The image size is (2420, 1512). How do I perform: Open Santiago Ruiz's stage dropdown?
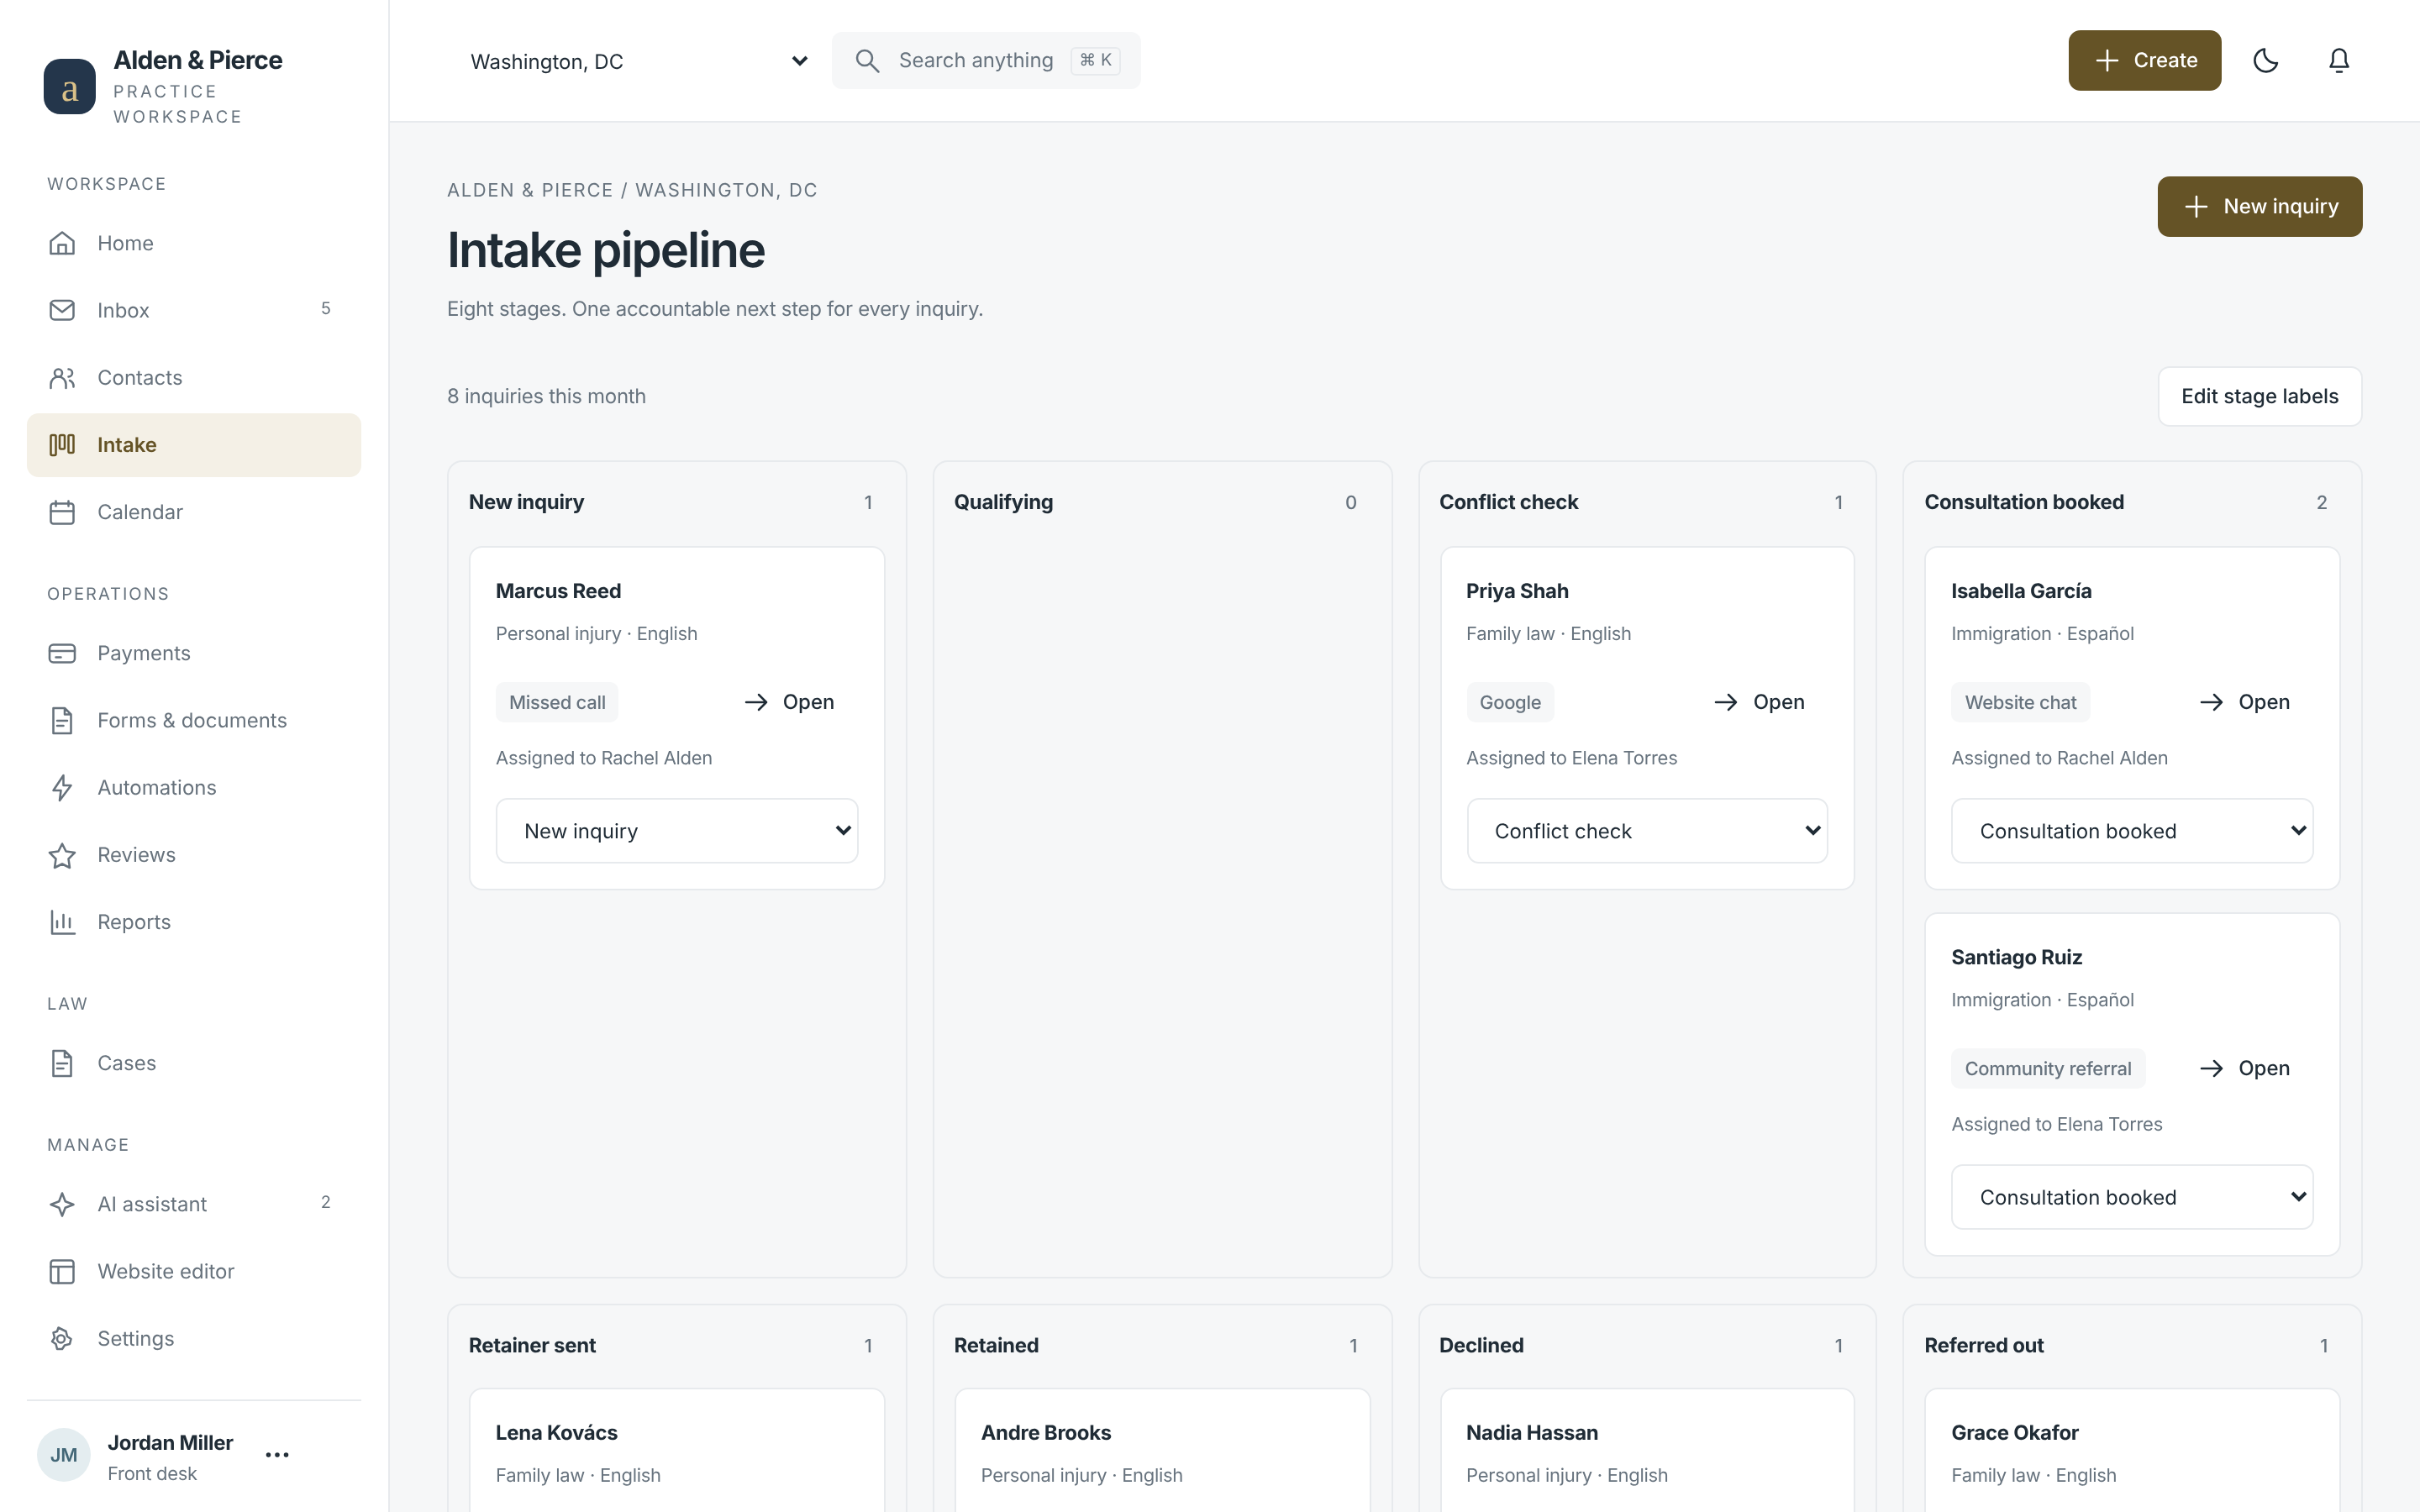click(x=2132, y=1197)
